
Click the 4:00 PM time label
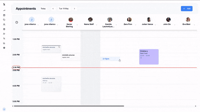pyautogui.click(x=16, y=86)
